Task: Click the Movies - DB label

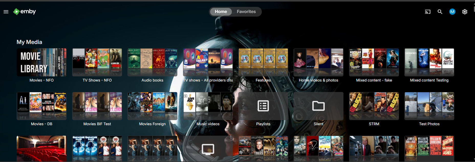Action: [41, 124]
